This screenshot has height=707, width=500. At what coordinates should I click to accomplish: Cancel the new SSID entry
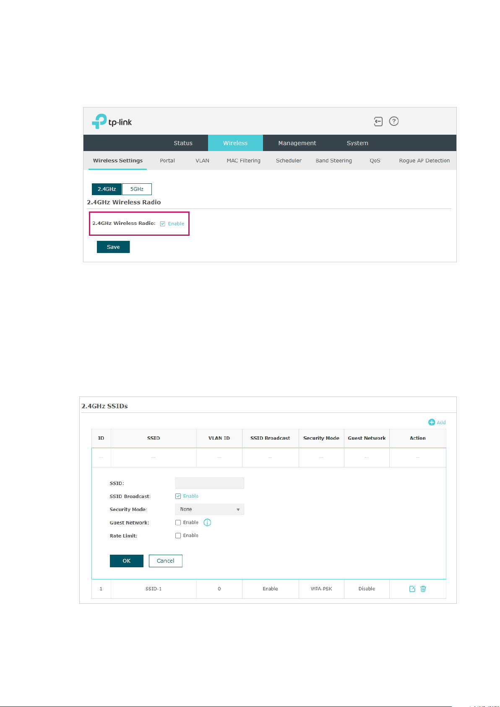point(166,561)
